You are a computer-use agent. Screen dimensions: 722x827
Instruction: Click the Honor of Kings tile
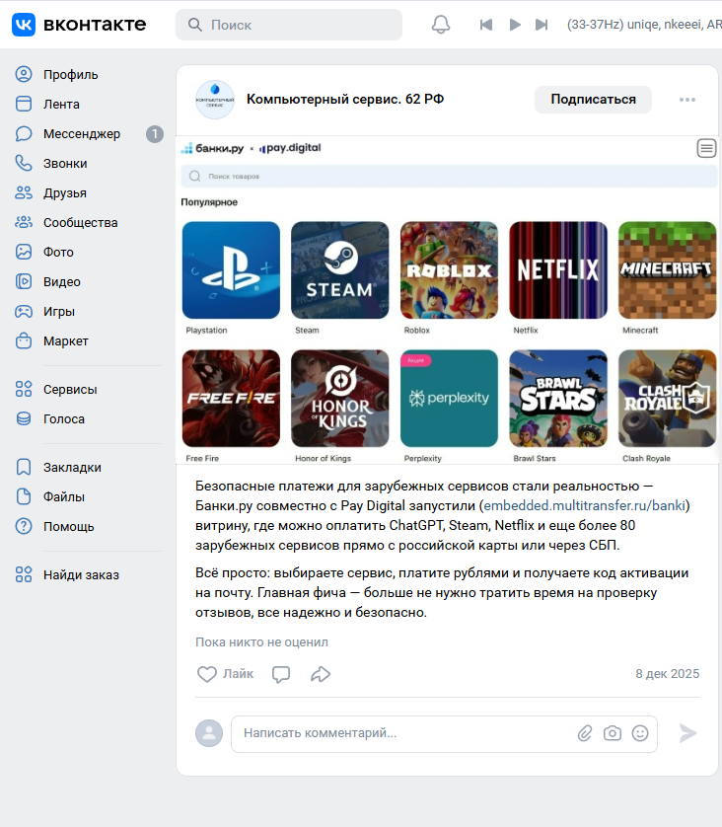[x=340, y=399]
